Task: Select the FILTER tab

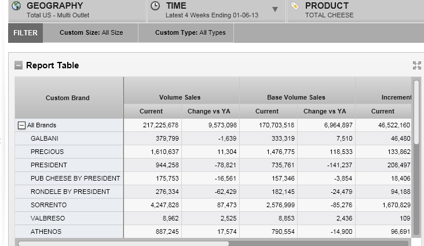Action: tap(25, 33)
